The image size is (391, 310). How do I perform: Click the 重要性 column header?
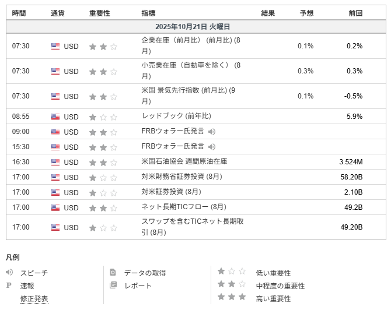99,13
